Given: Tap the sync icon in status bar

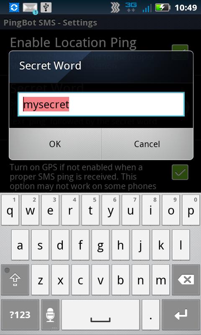Looking at the screenshot, I should pyautogui.click(x=14, y=8).
